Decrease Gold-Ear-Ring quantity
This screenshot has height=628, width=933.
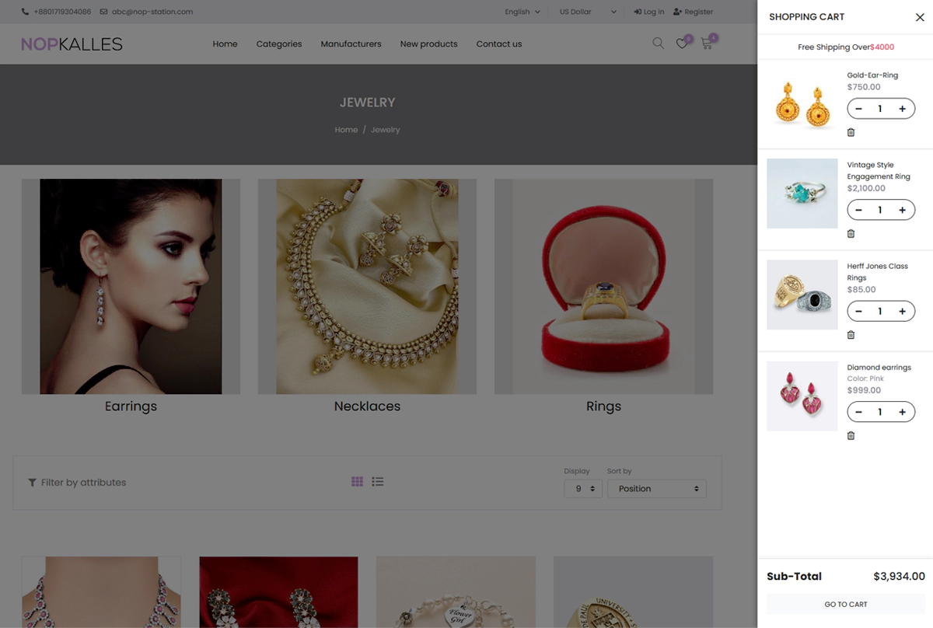click(859, 109)
